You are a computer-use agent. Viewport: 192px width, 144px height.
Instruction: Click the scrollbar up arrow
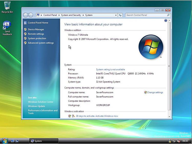(x=169, y=20)
